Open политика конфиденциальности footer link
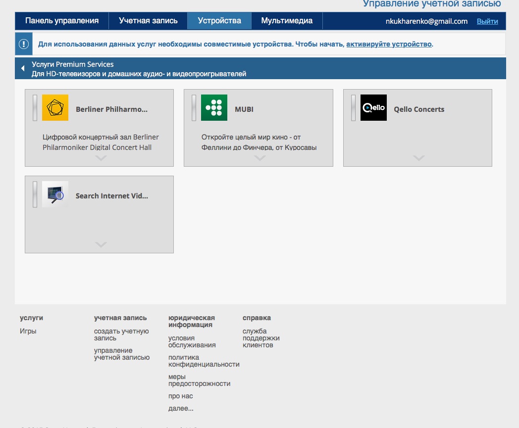Screen dimensions: 519x428 204,361
